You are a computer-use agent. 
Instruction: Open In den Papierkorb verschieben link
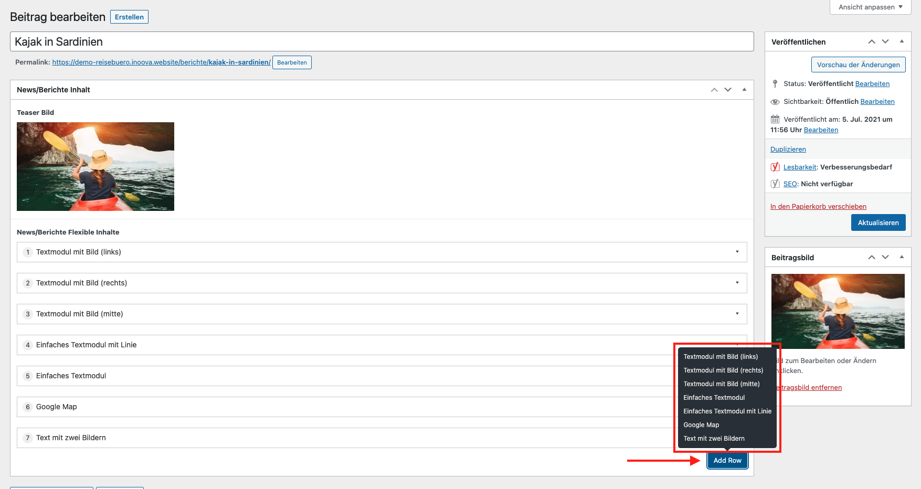(x=818, y=206)
